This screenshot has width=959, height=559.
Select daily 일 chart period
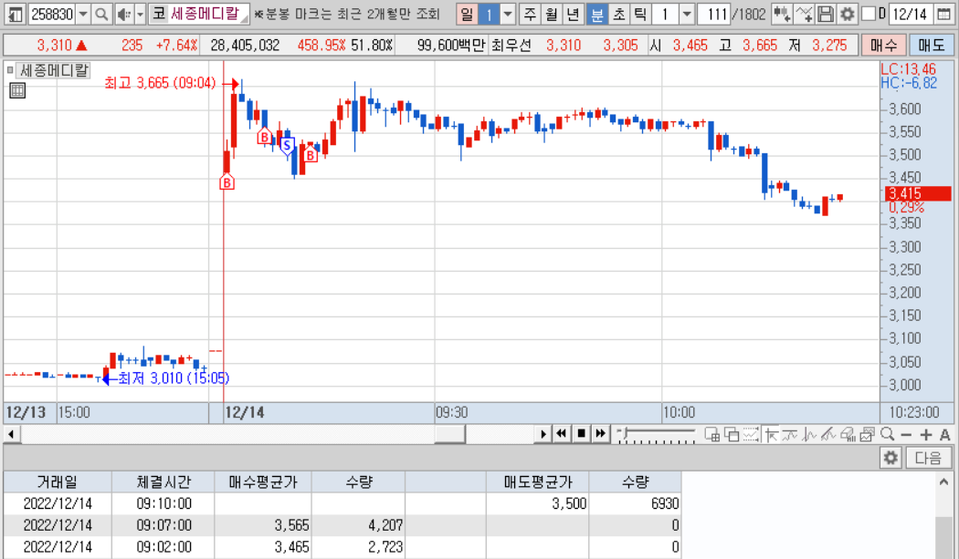[467, 14]
